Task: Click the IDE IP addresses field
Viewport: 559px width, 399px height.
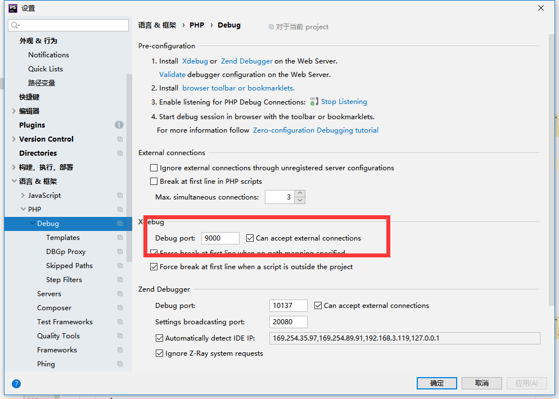Action: pyautogui.click(x=405, y=338)
